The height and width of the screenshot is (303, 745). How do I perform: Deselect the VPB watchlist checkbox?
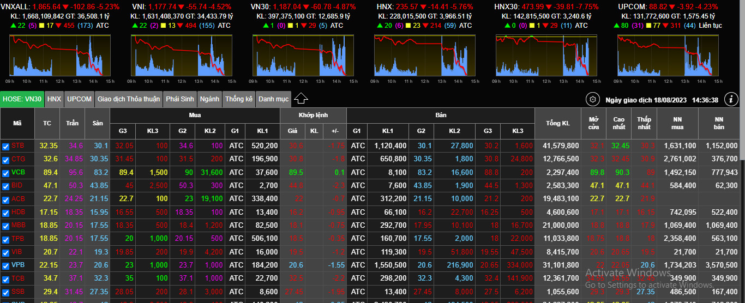click(x=5, y=265)
